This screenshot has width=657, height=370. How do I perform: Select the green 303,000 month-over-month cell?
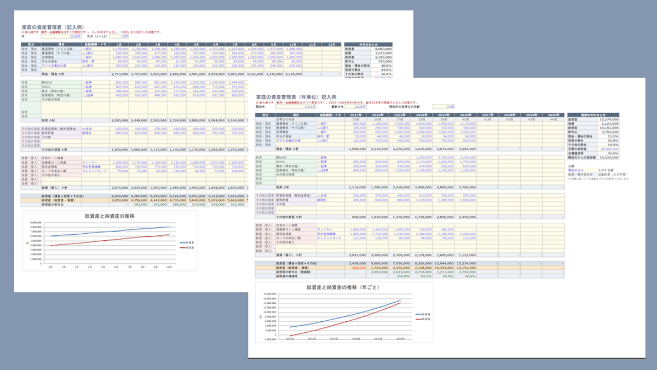point(138,204)
